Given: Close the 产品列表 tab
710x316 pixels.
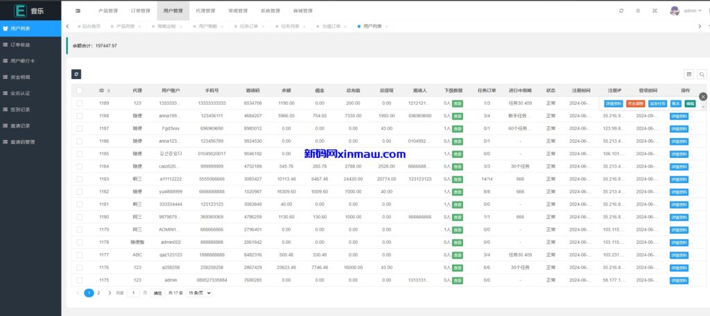Looking at the screenshot, I should coord(139,26).
